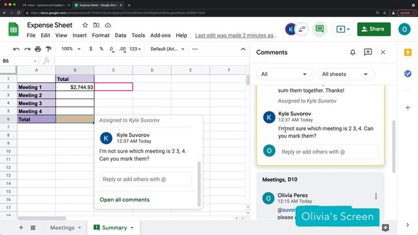Decrease decimal places
Image resolution: width=418 pixels, height=235 pixels.
pos(112,50)
